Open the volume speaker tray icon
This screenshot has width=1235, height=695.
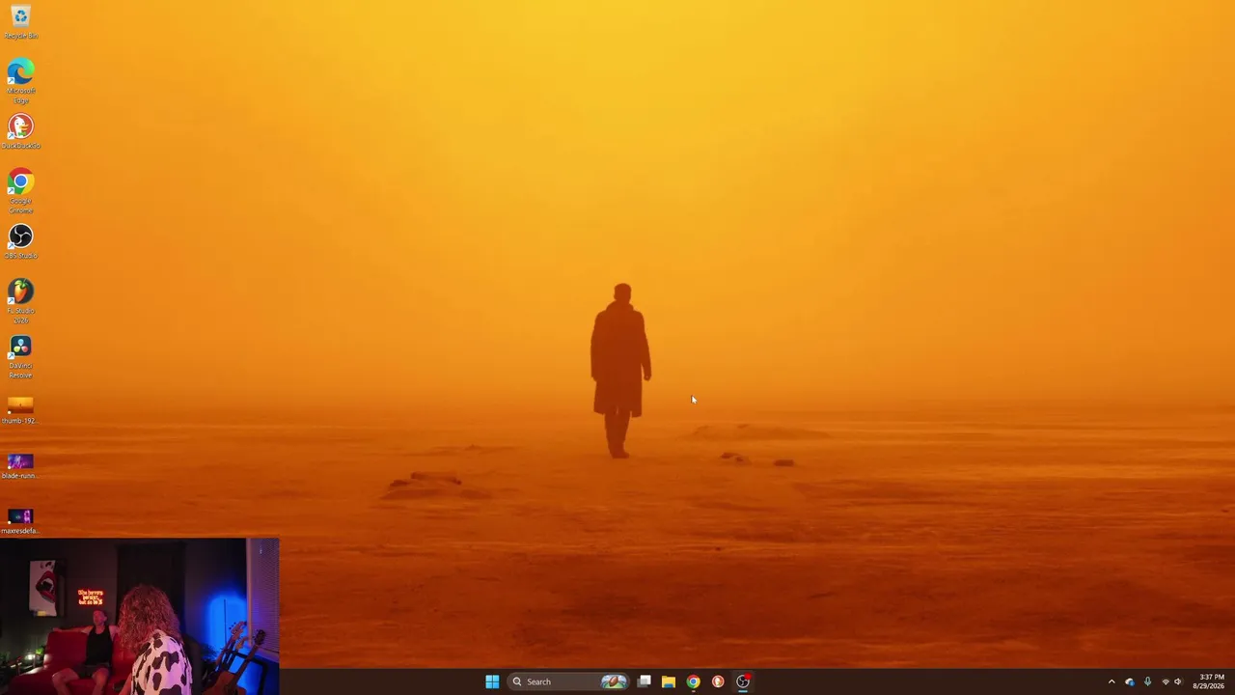click(x=1178, y=681)
